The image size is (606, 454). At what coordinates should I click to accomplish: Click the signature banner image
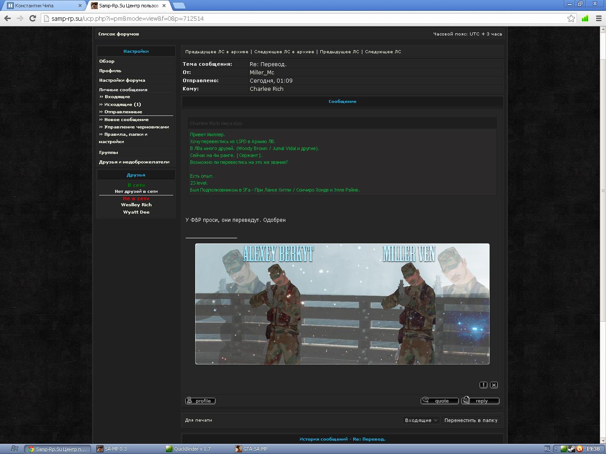(x=342, y=304)
